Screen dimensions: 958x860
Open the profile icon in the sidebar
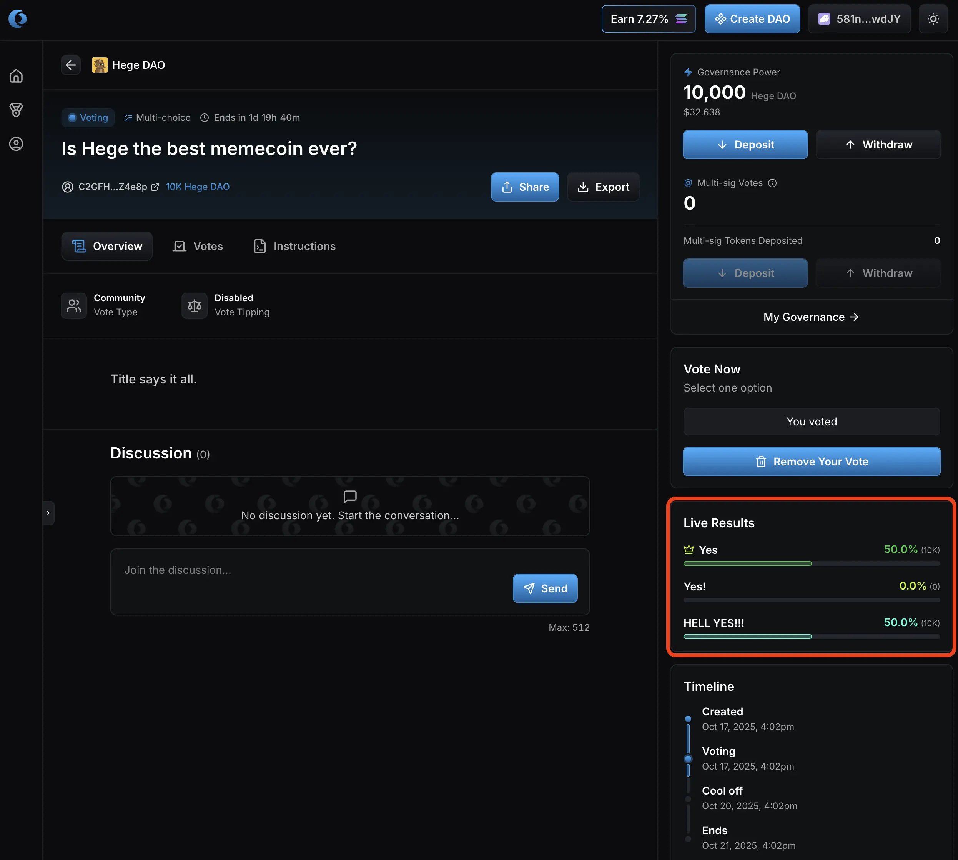click(x=16, y=144)
